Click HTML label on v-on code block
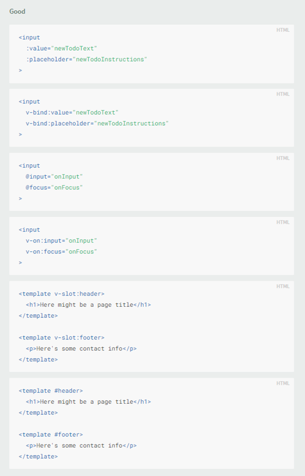The width and height of the screenshot is (305, 476). 283,222
